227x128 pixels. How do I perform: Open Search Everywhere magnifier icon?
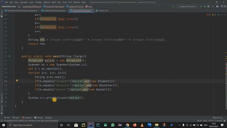point(225,6)
